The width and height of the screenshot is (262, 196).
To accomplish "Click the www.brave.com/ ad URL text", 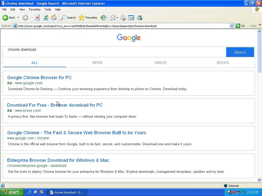I will tap(28, 111).
